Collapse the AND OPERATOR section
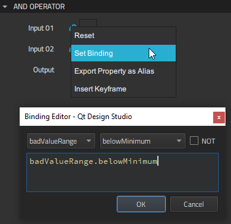The height and width of the screenshot is (224, 231). pos(5,7)
